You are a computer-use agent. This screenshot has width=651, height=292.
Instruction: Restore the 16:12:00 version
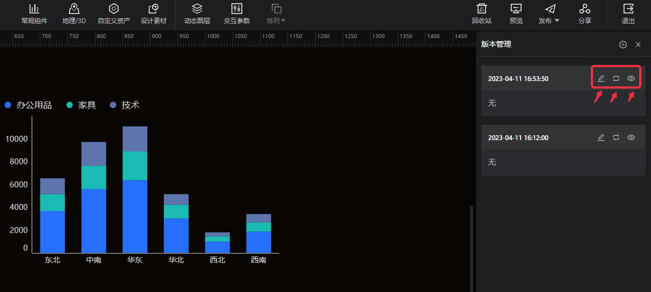click(616, 137)
